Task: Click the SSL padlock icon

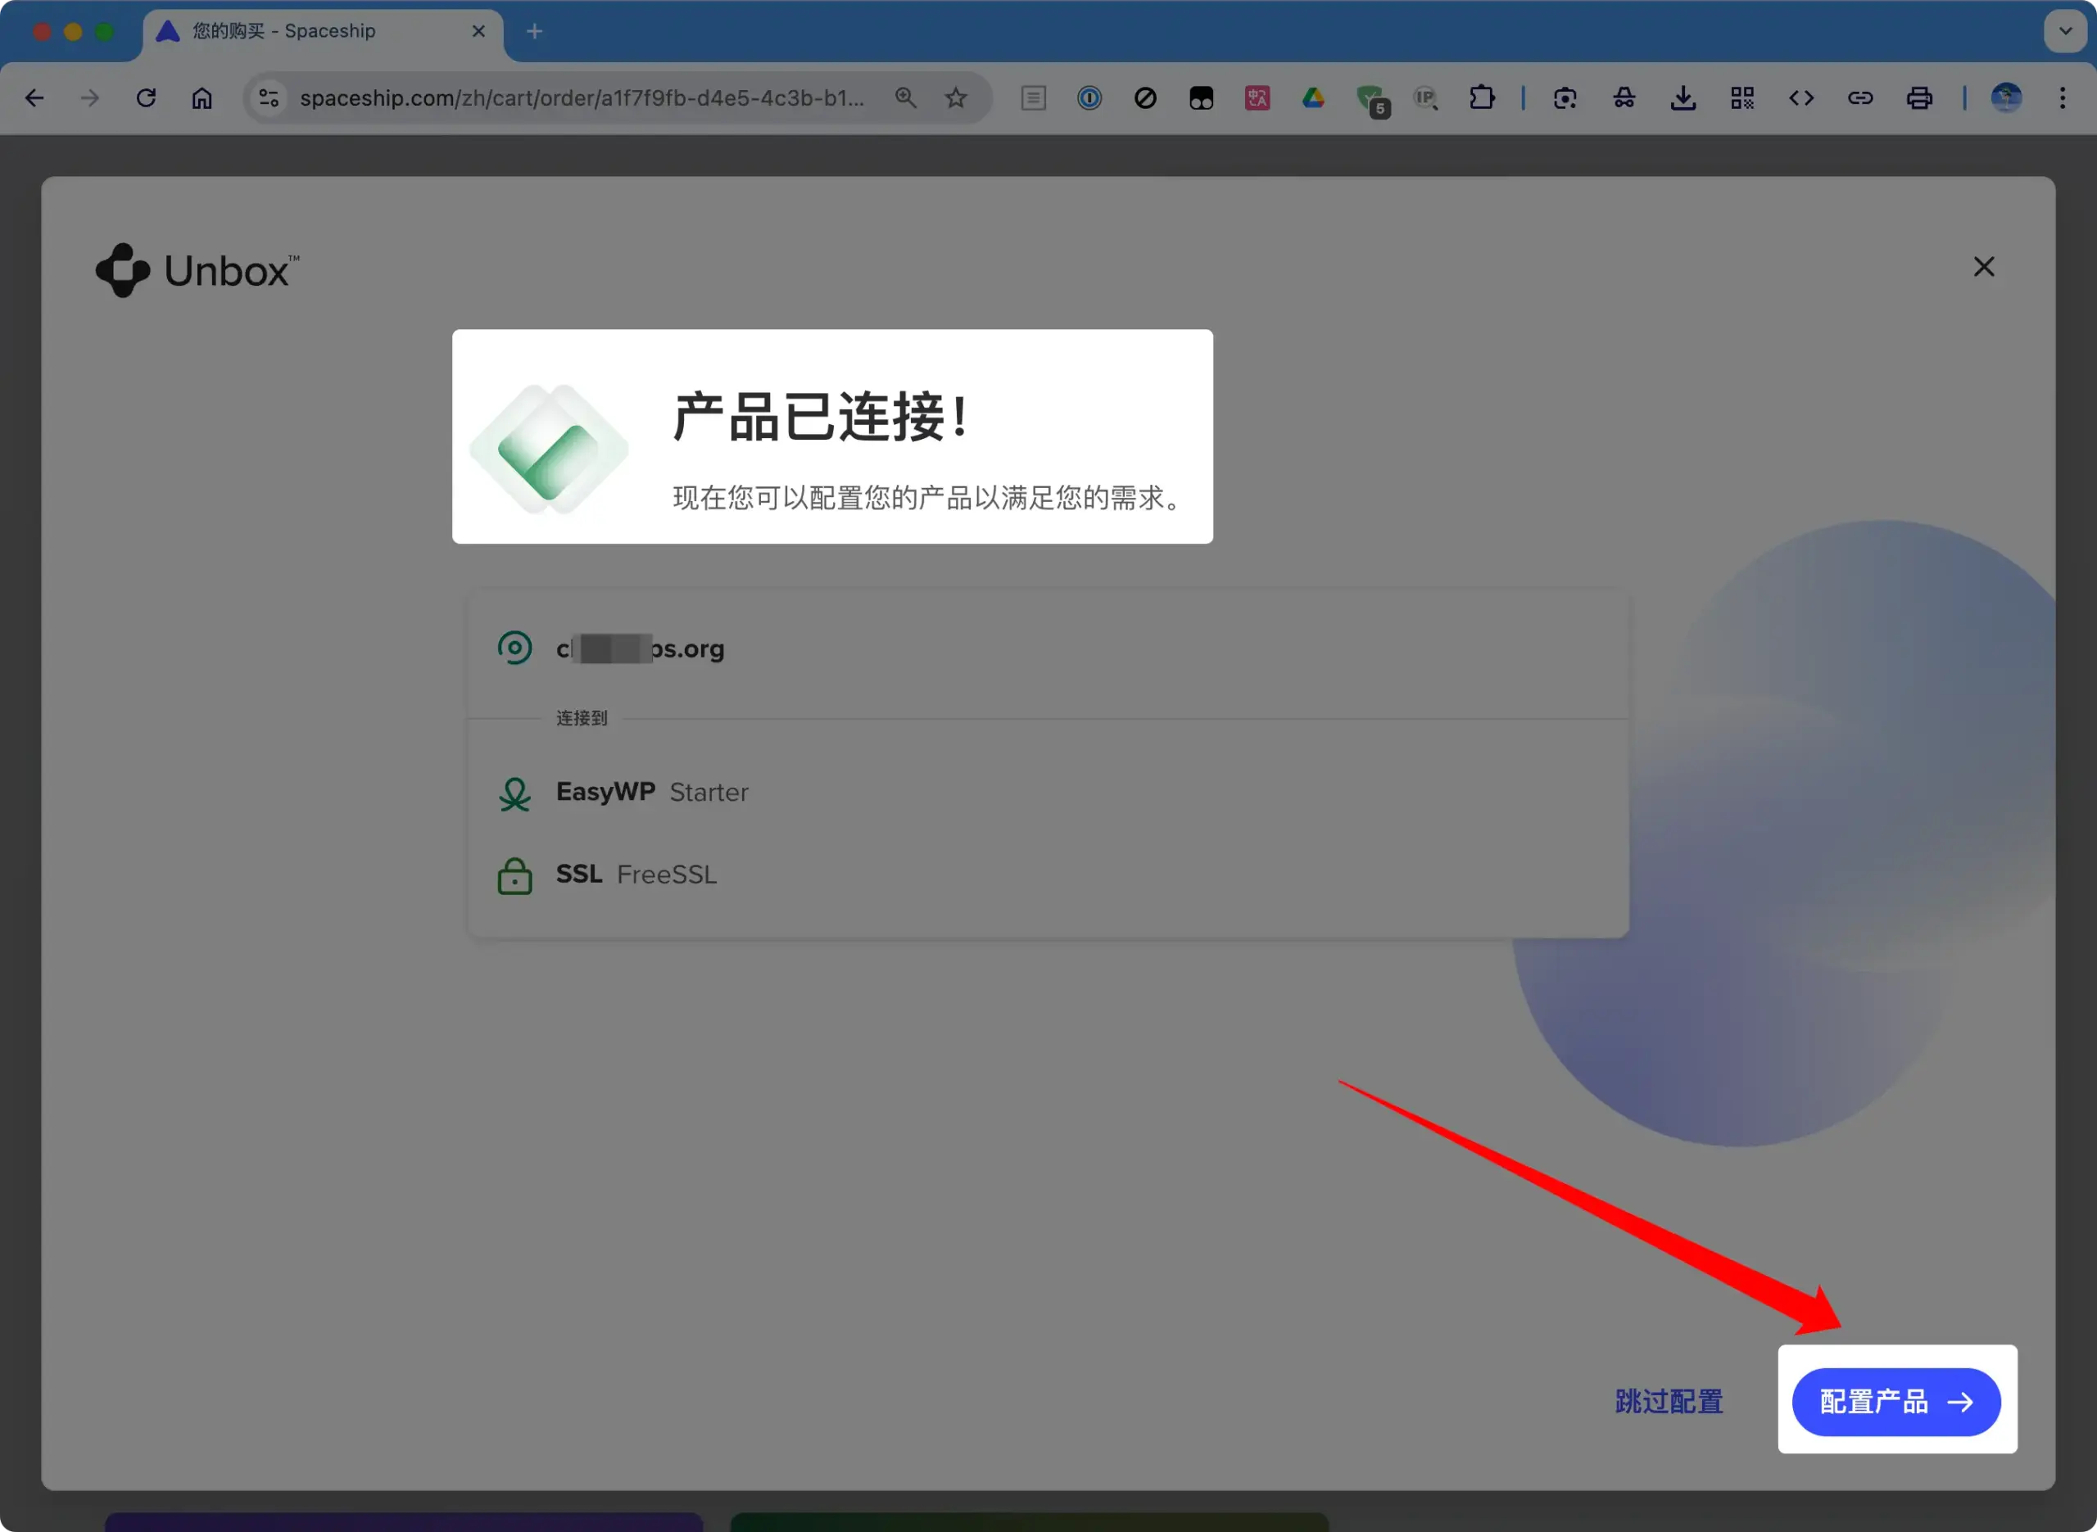Action: 514,875
